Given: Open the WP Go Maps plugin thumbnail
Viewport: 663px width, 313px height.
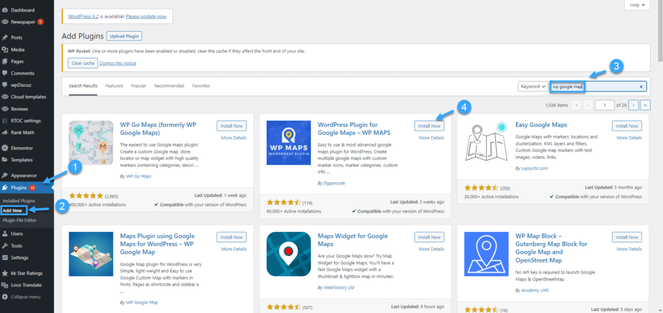Looking at the screenshot, I should coord(91,143).
